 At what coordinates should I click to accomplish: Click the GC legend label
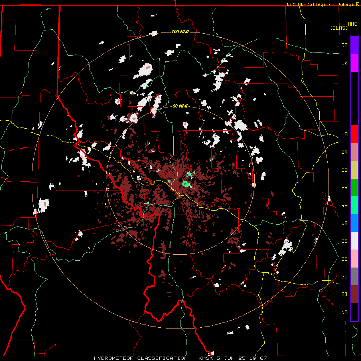click(x=344, y=276)
